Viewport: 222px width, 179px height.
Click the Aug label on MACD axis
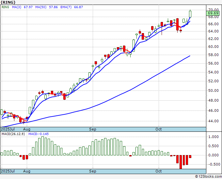point(27,171)
